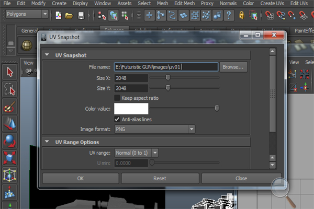Screen dimensions: 314x209
Task: Open the UV range Normal dropdown
Action: point(136,153)
